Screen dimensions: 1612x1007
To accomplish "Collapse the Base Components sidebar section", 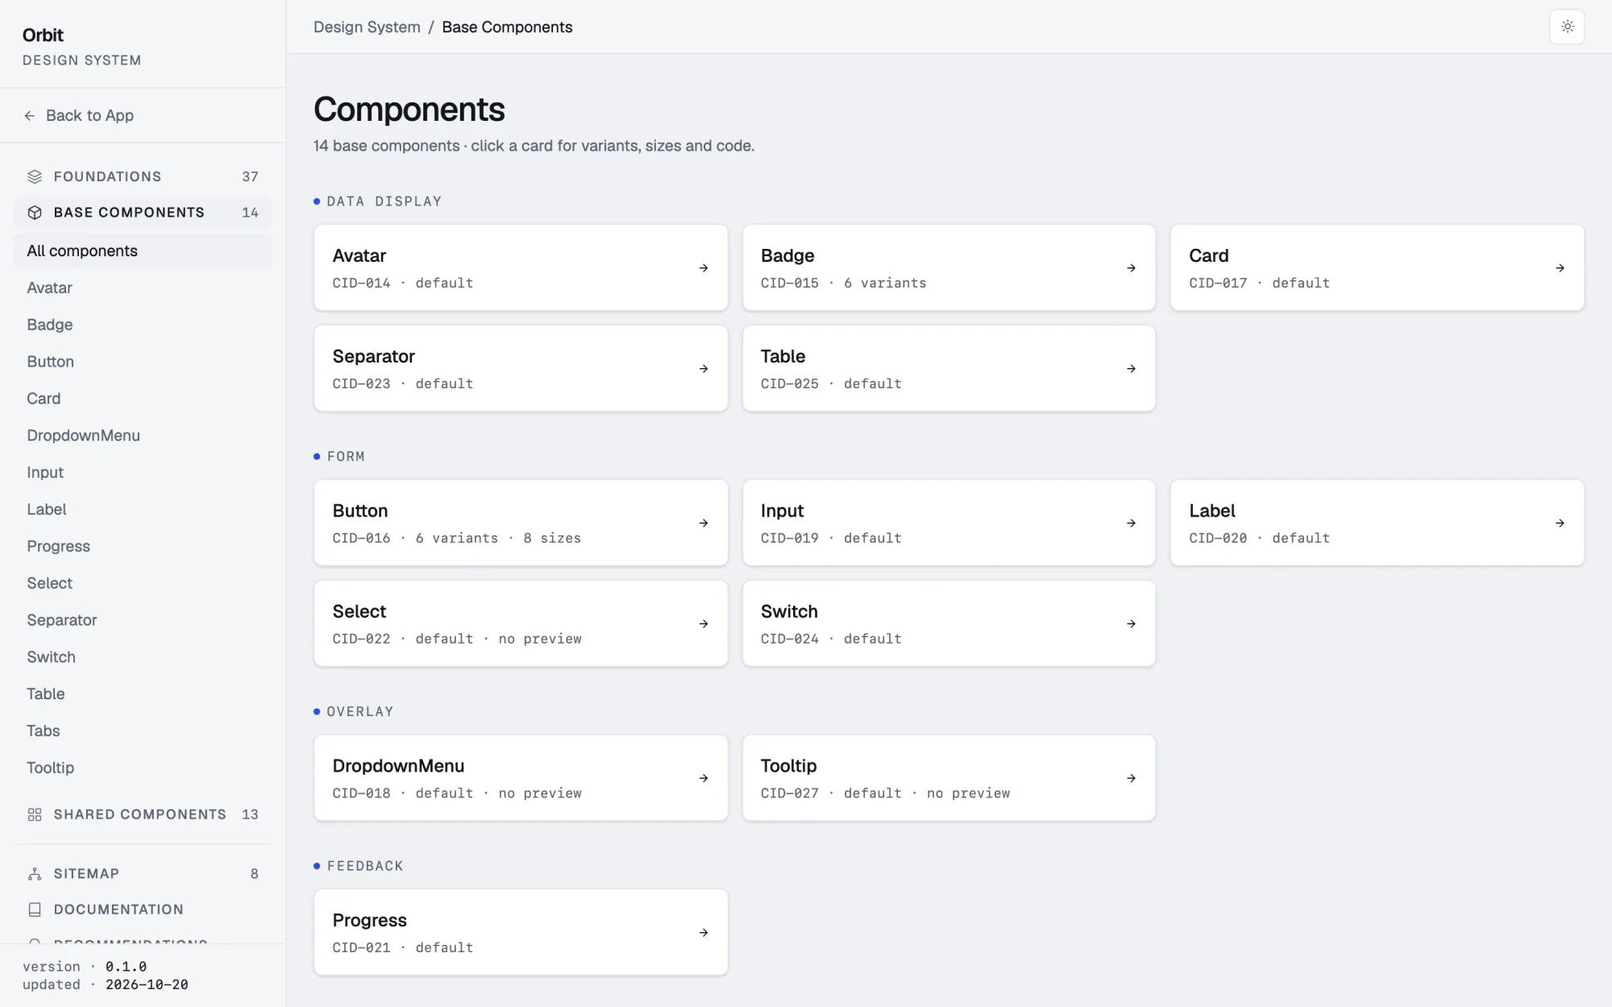I will click(x=143, y=213).
